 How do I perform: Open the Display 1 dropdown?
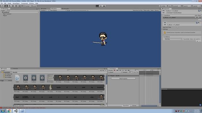(x=45, y=10)
